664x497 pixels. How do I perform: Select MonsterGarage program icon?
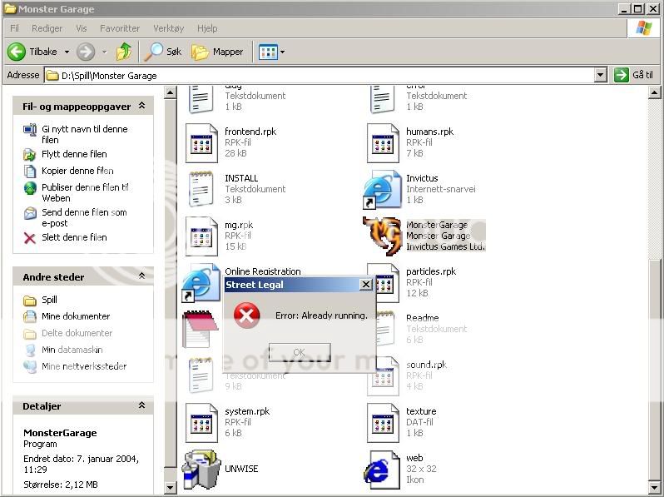(x=382, y=236)
